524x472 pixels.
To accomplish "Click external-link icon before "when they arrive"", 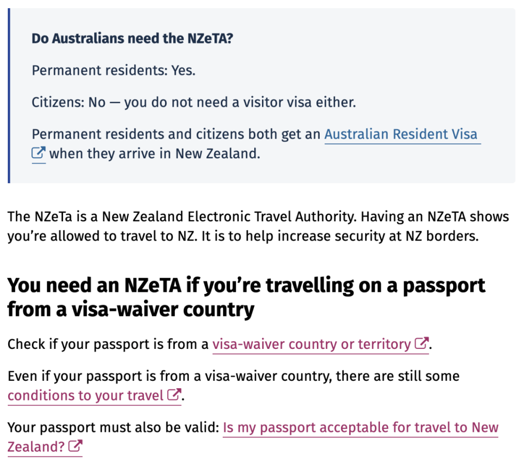I will click(38, 154).
